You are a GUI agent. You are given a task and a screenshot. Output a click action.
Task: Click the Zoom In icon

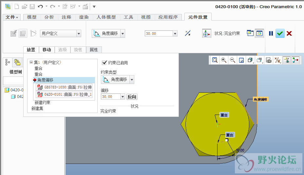point(224,60)
